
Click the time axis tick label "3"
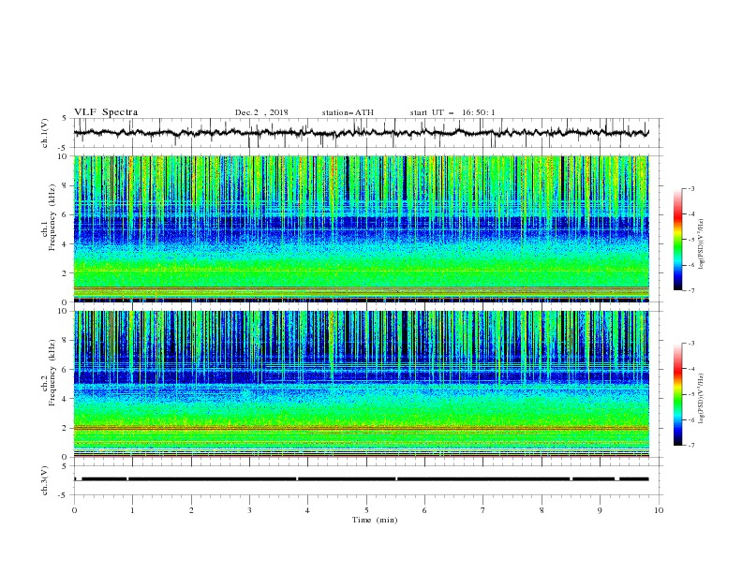249,510
